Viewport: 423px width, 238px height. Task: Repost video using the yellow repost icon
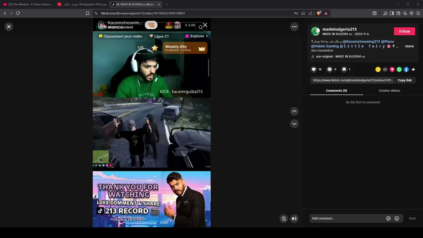click(x=378, y=69)
